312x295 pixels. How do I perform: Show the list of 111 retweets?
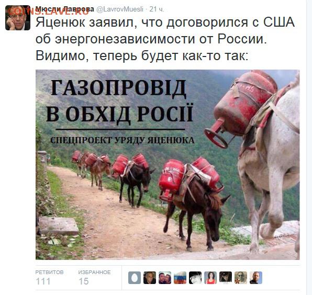click(x=49, y=278)
